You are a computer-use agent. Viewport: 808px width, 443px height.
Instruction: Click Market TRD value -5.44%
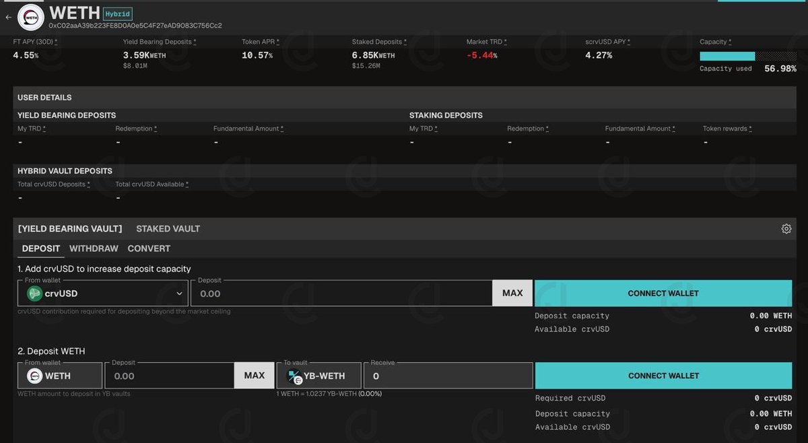[482, 55]
